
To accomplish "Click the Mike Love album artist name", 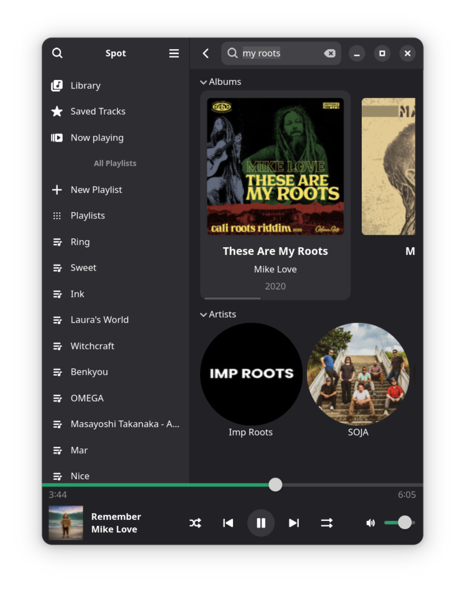I will [x=275, y=269].
